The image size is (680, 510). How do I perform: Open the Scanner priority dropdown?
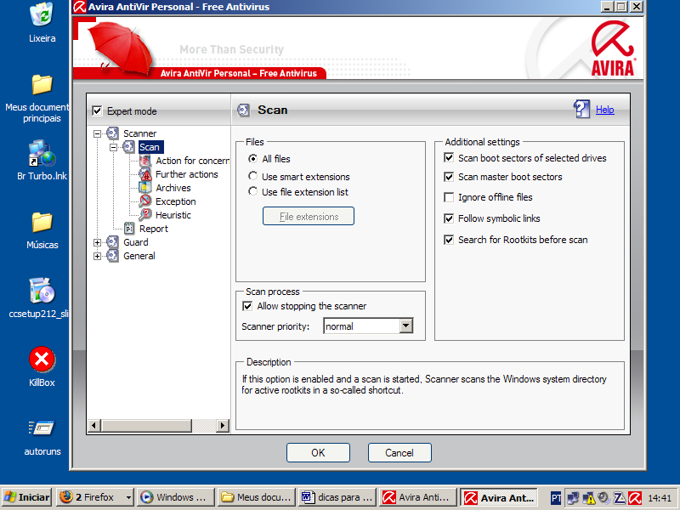406,326
